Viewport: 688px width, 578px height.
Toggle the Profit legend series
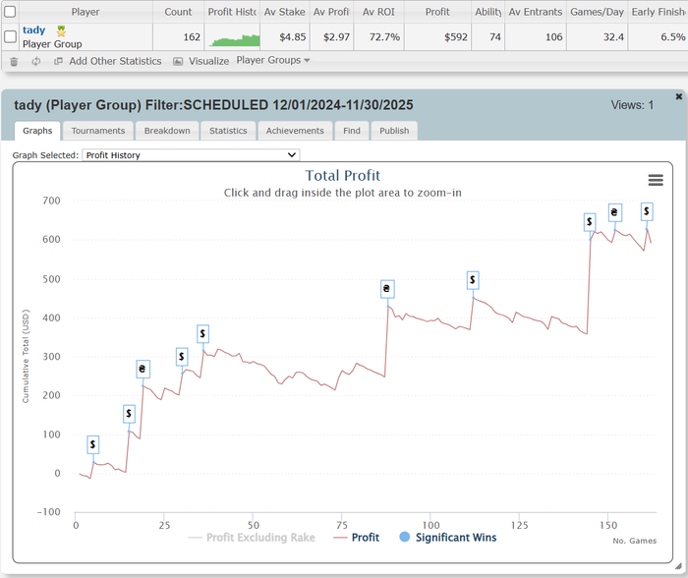point(356,537)
